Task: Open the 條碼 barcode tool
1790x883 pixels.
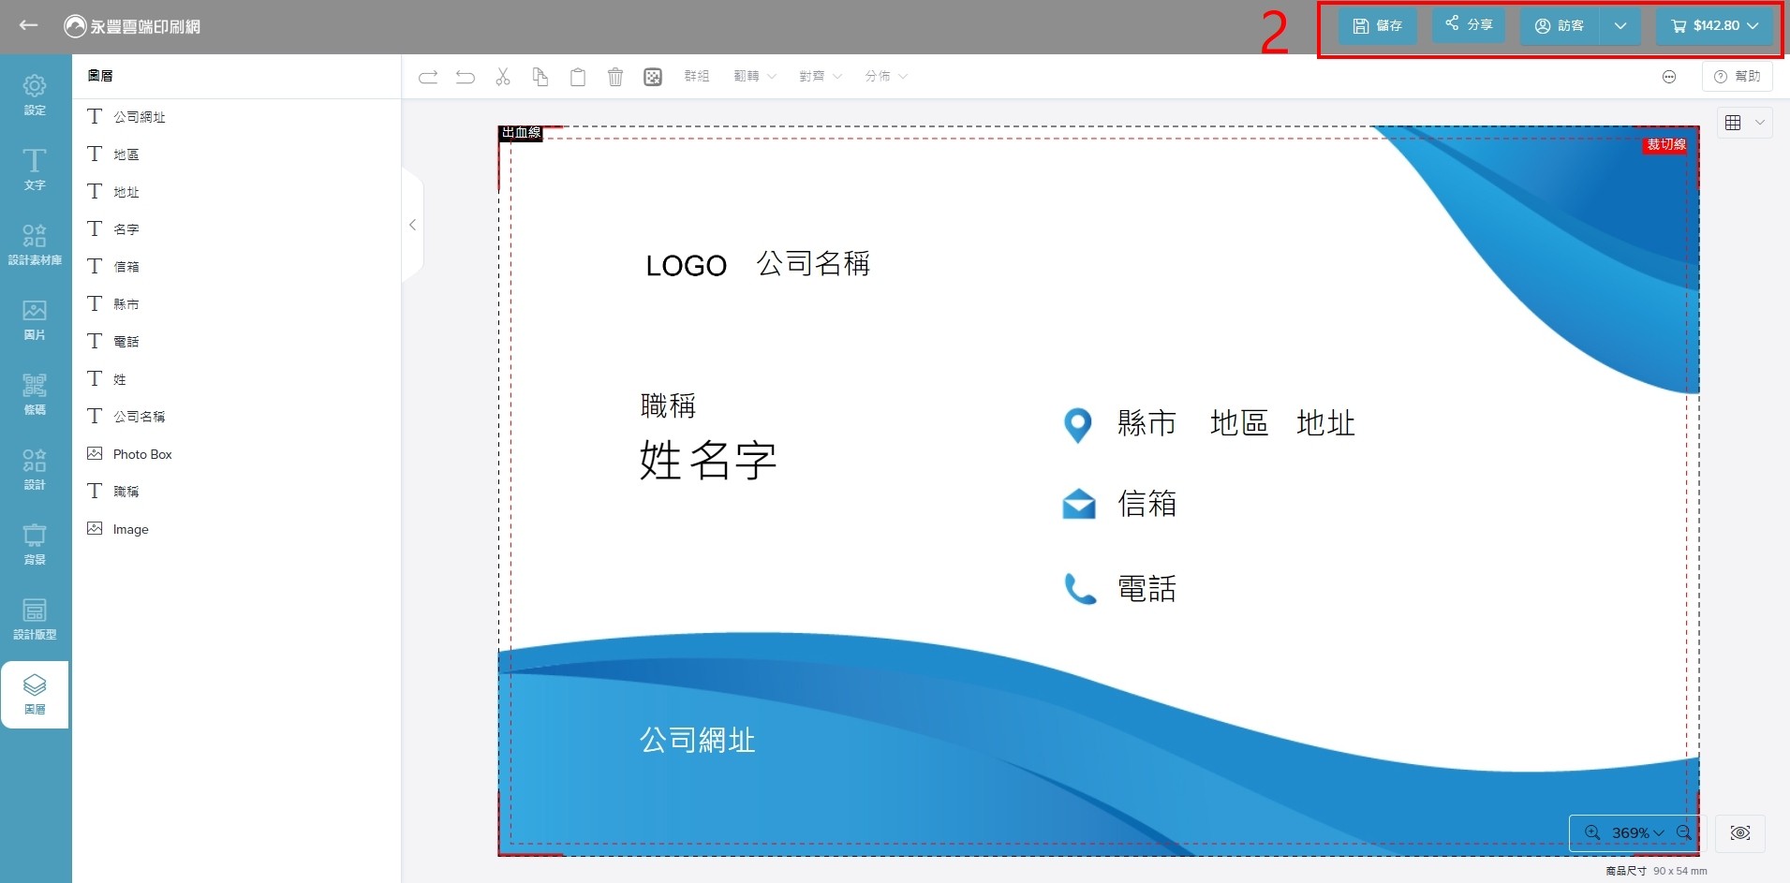Action: pos(35,394)
